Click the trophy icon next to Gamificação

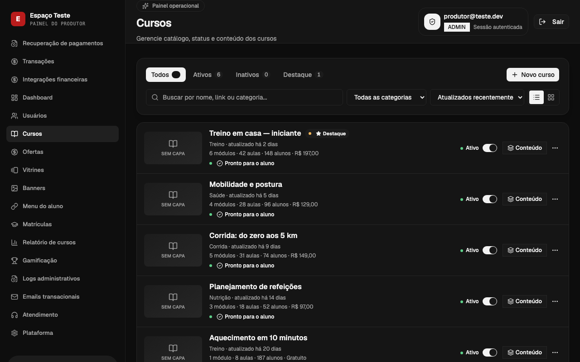pos(14,261)
